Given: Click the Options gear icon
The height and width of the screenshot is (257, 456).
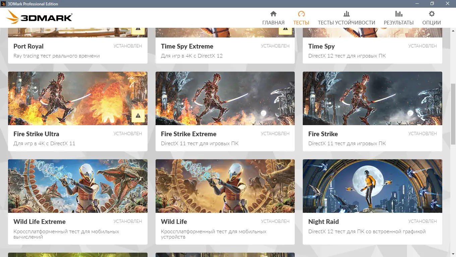Looking at the screenshot, I should [x=432, y=14].
